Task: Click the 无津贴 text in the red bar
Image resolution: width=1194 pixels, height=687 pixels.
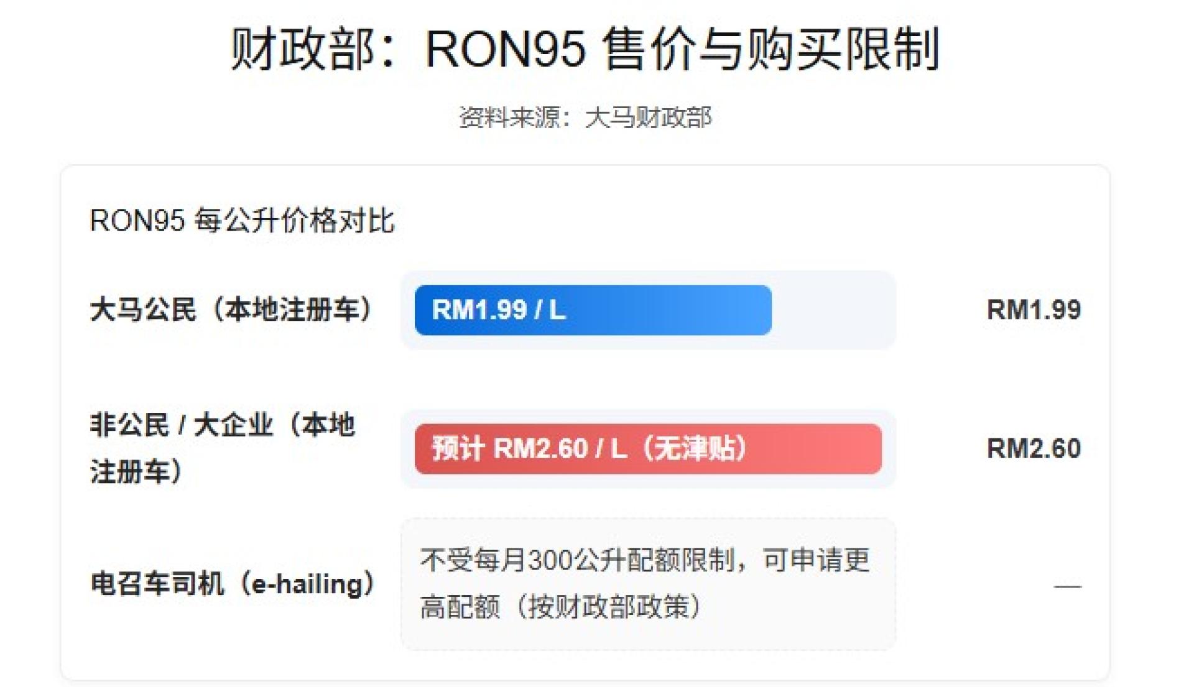Action: point(695,448)
